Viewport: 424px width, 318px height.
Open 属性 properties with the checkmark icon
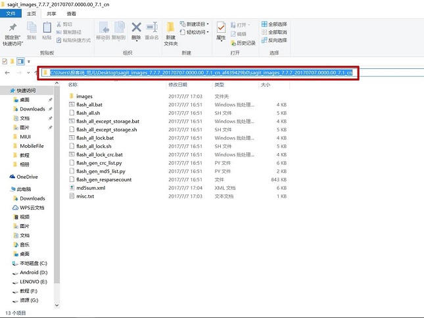click(x=221, y=30)
